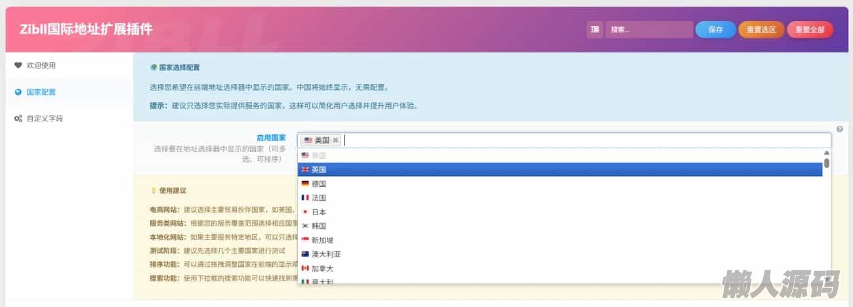Click the Australian flag icon in dropdown
Image resolution: width=853 pixels, height=307 pixels.
[x=305, y=254]
